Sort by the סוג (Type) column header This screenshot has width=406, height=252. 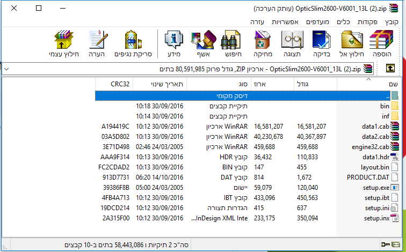pos(219,84)
